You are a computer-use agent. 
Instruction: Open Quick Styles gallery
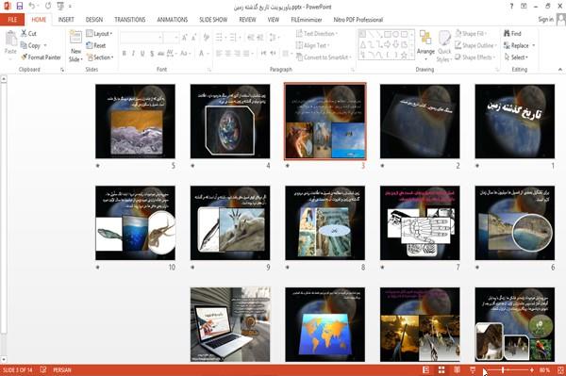click(x=444, y=46)
